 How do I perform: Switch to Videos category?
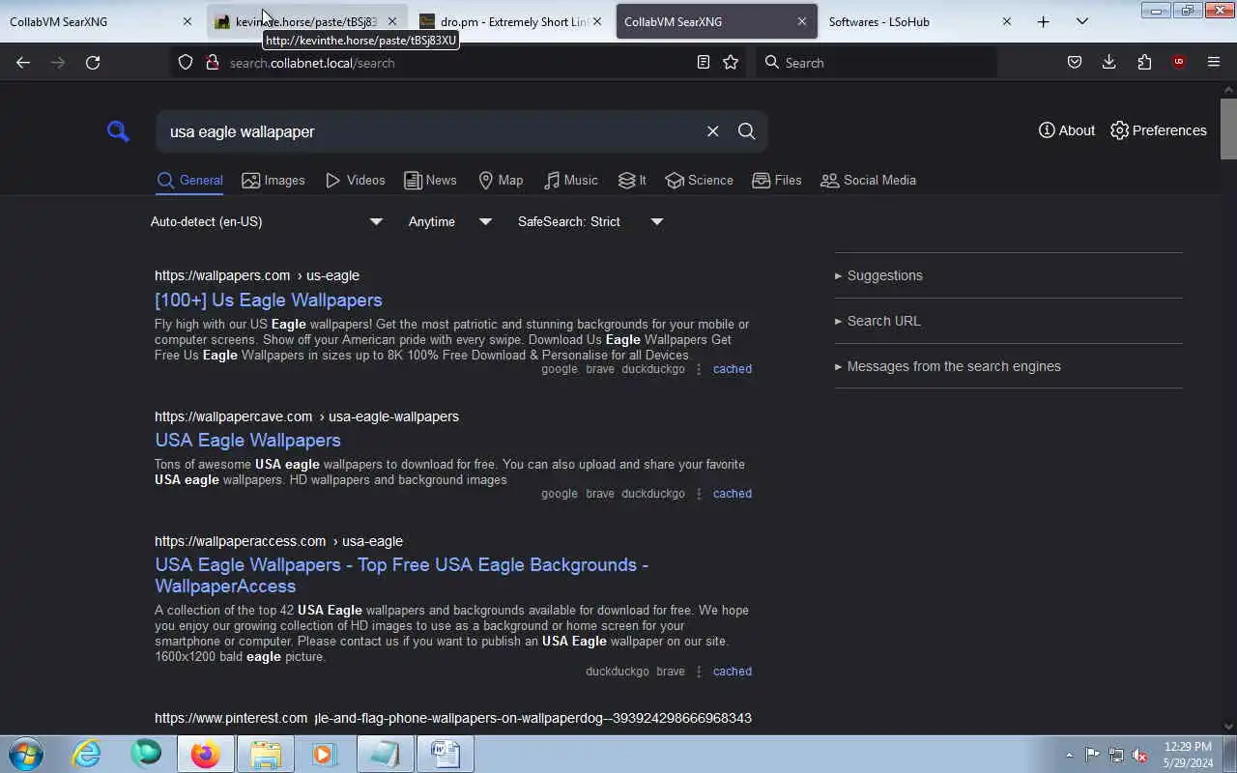356,180
